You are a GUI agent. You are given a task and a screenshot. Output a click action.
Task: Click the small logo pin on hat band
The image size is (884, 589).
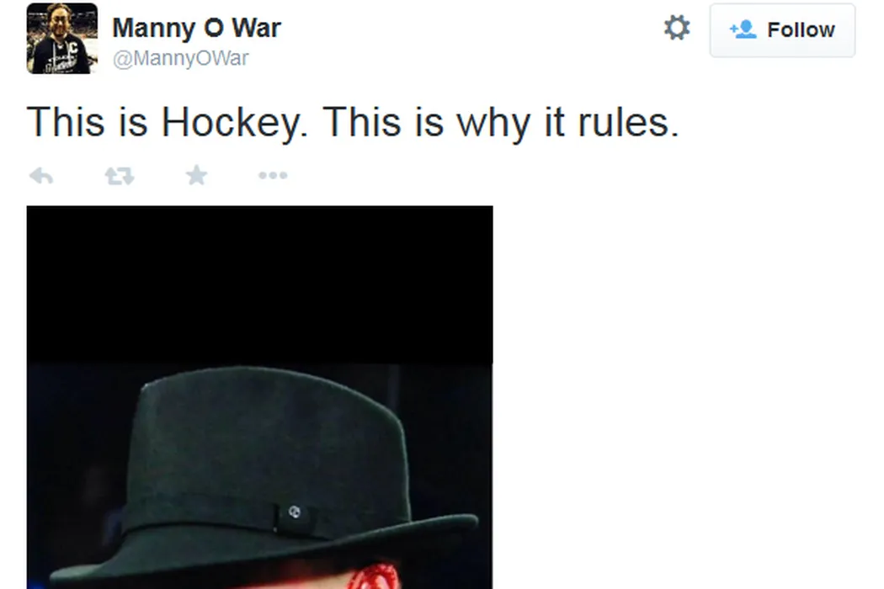294,511
